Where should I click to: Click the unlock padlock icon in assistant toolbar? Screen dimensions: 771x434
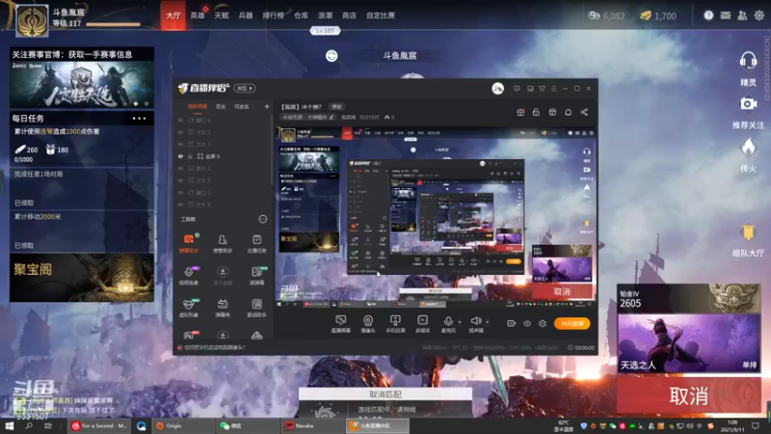[536, 112]
